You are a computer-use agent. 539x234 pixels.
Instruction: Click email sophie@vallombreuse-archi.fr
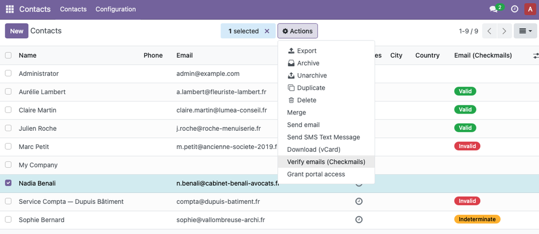(x=220, y=220)
